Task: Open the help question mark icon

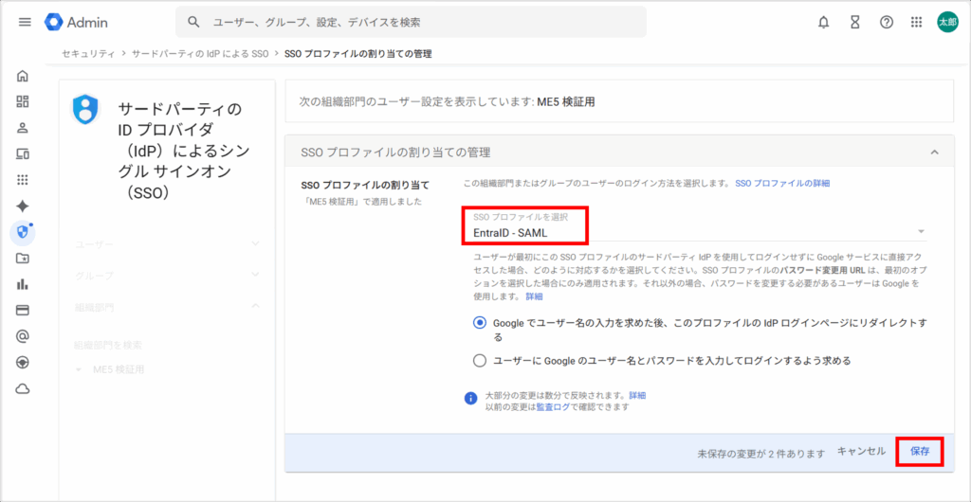Action: point(887,22)
